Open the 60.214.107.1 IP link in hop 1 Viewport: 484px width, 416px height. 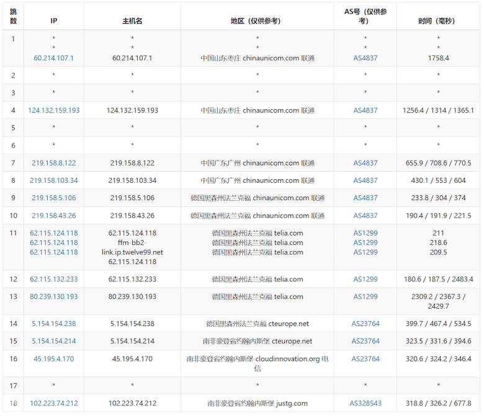coord(54,58)
